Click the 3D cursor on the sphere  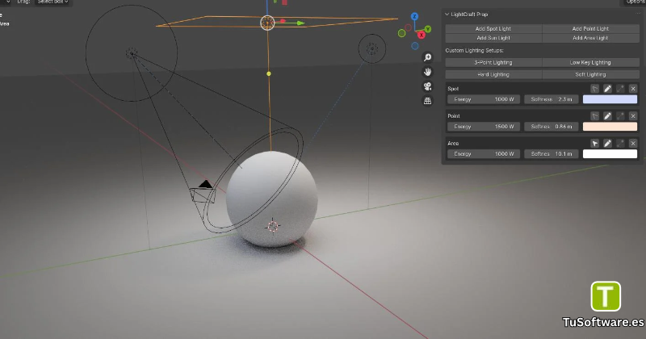[x=273, y=226]
